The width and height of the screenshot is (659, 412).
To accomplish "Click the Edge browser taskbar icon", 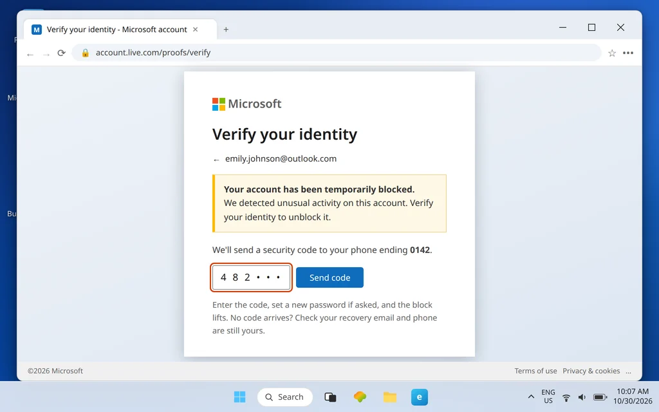I will pos(420,397).
